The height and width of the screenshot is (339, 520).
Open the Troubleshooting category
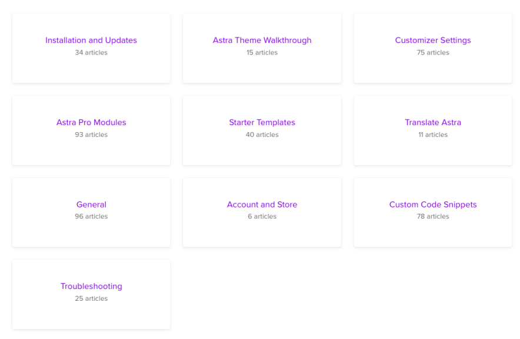(x=91, y=286)
